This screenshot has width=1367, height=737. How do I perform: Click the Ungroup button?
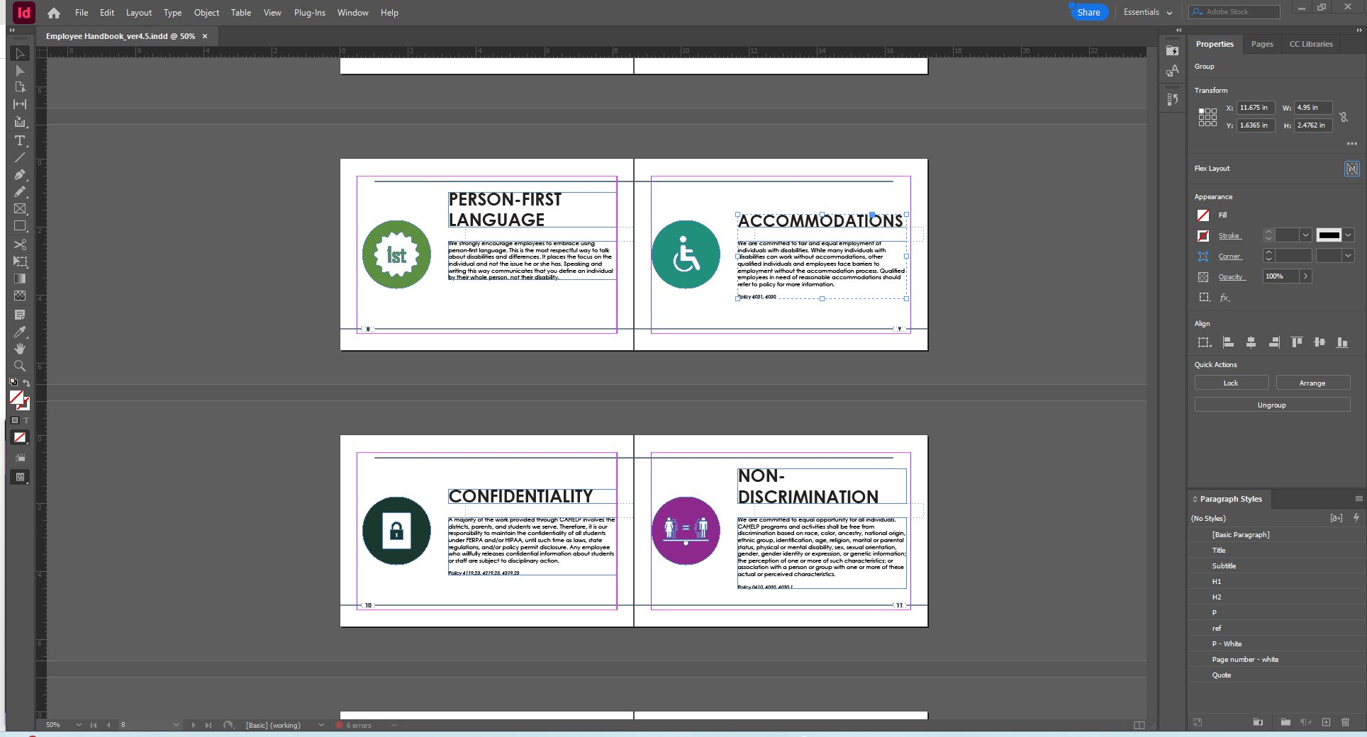tap(1271, 405)
